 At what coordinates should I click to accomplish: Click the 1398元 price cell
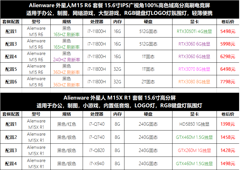(228, 124)
